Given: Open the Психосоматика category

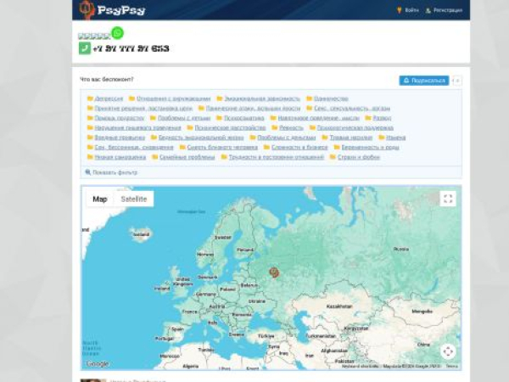Looking at the screenshot, I should 244,118.
